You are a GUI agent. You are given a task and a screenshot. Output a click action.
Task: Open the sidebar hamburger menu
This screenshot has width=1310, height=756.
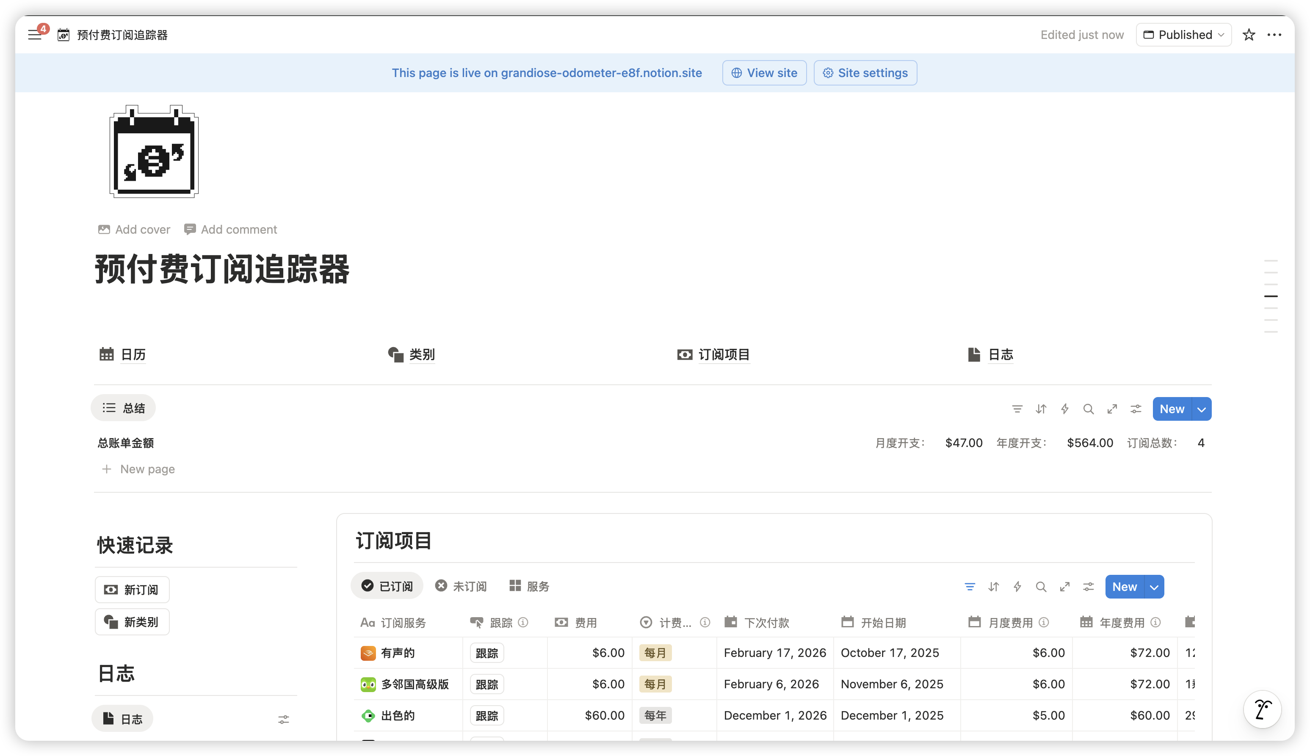pyautogui.click(x=35, y=35)
